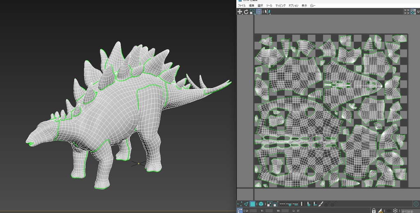Click the filter selected faces icon
Image resolution: width=420 pixels, height=213 pixels.
(x=380, y=211)
